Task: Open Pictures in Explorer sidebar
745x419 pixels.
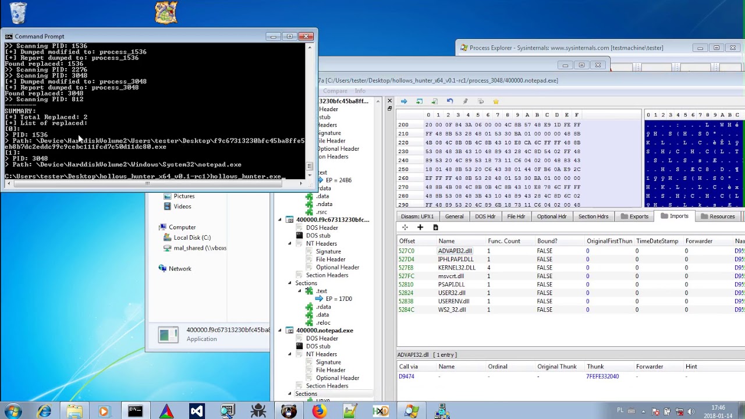Action: pyautogui.click(x=184, y=196)
